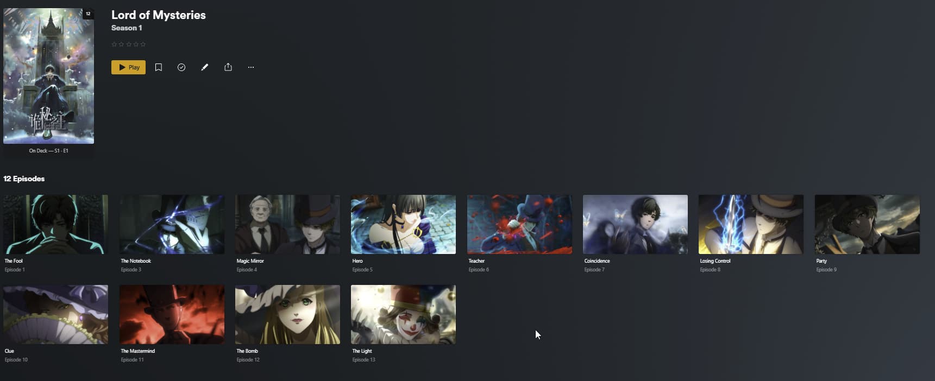Viewport: 935px width, 381px height.
Task: Open the Hero episode thumbnail
Action: (x=403, y=224)
